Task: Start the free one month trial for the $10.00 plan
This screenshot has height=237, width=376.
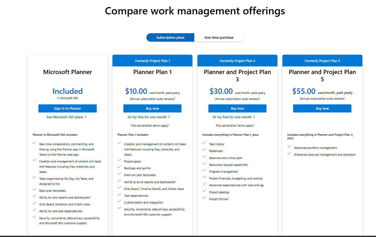Action: tap(149, 117)
